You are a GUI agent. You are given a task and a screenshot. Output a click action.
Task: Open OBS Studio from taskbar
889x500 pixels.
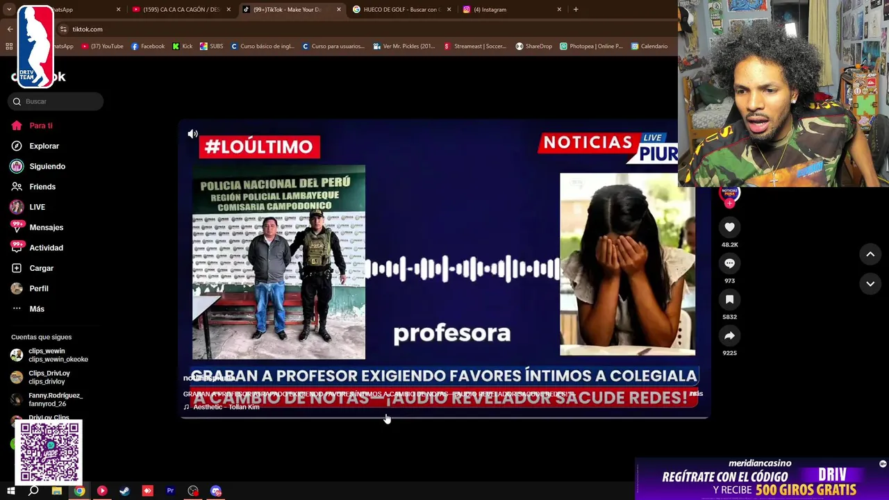pyautogui.click(x=193, y=491)
